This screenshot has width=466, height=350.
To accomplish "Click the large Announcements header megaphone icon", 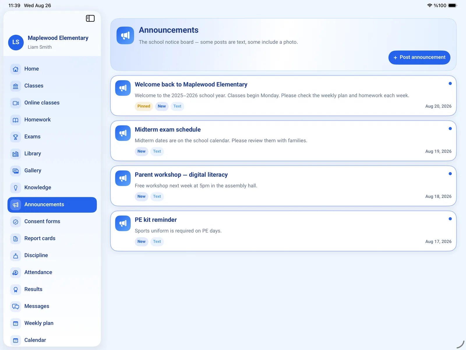I will [x=125, y=36].
